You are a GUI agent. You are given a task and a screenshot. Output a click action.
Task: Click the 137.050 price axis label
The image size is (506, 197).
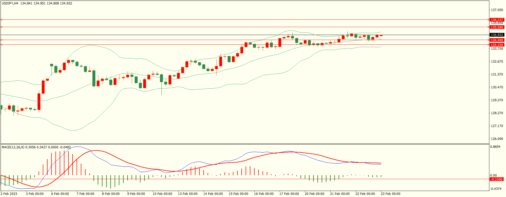tap(497, 10)
